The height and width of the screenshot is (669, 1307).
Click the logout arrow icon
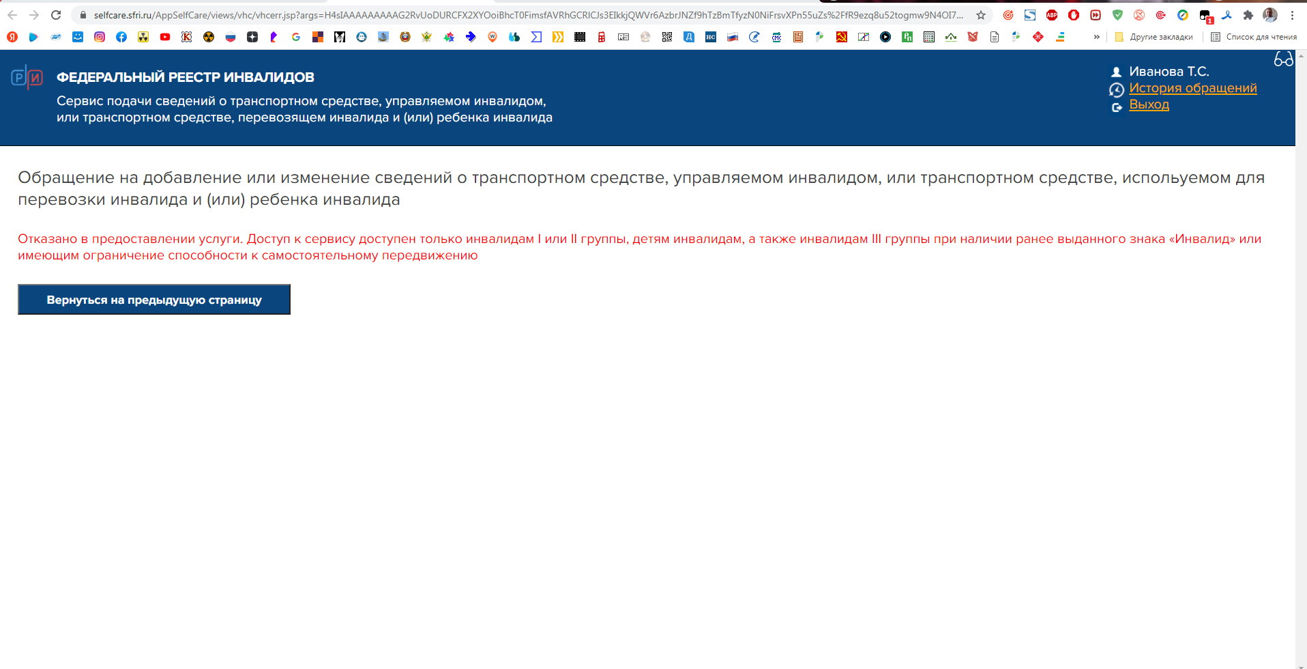1116,107
